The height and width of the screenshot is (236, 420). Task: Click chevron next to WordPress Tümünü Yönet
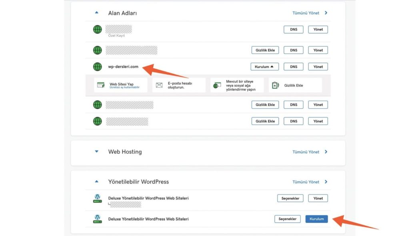(326, 182)
